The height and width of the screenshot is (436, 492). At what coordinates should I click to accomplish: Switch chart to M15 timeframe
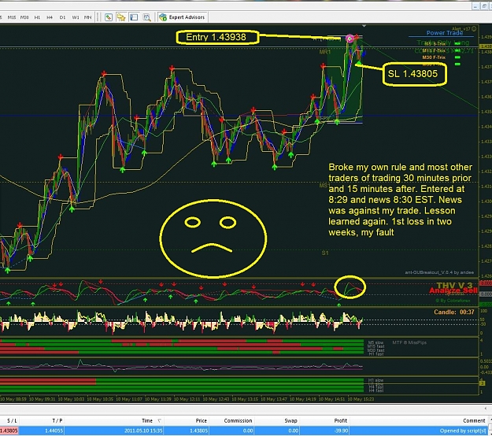(12, 17)
